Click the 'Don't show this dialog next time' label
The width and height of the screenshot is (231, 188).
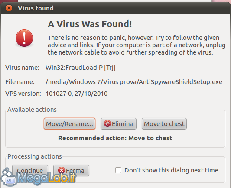[x=171, y=170]
